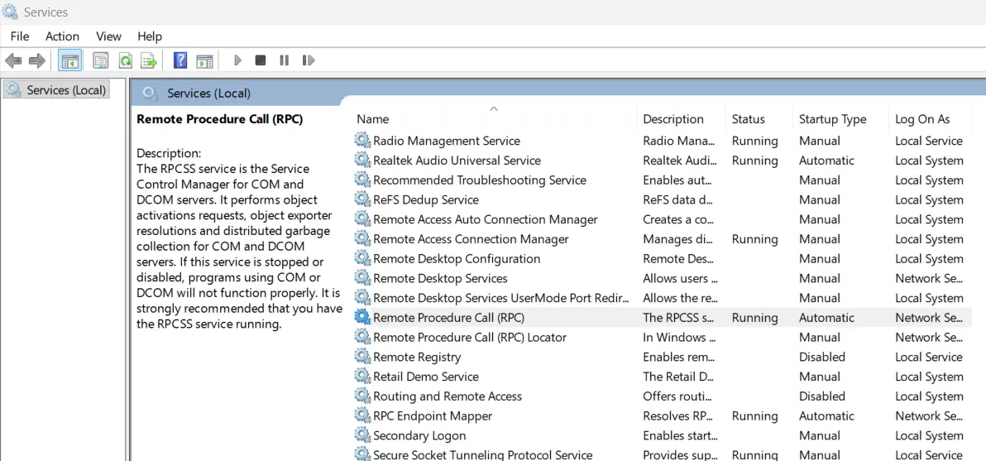Open the Action menu

[x=62, y=36]
